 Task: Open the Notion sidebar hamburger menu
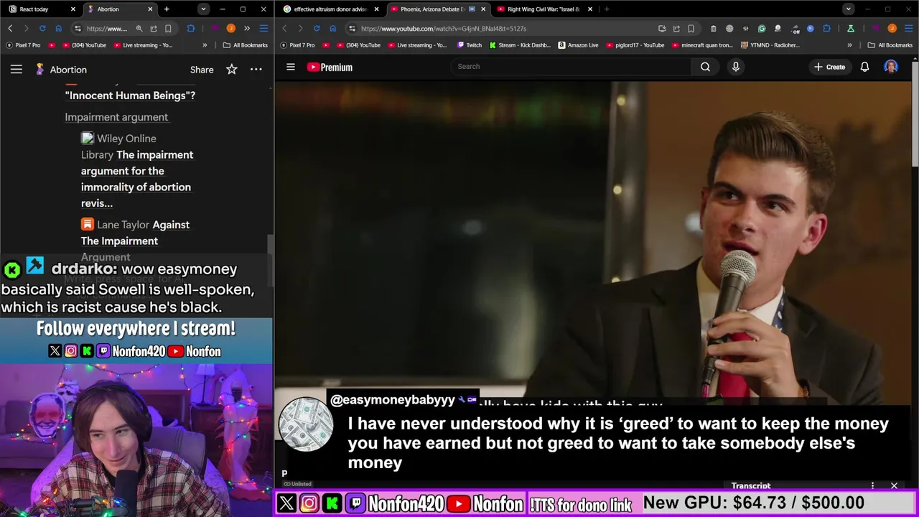pyautogui.click(x=17, y=70)
